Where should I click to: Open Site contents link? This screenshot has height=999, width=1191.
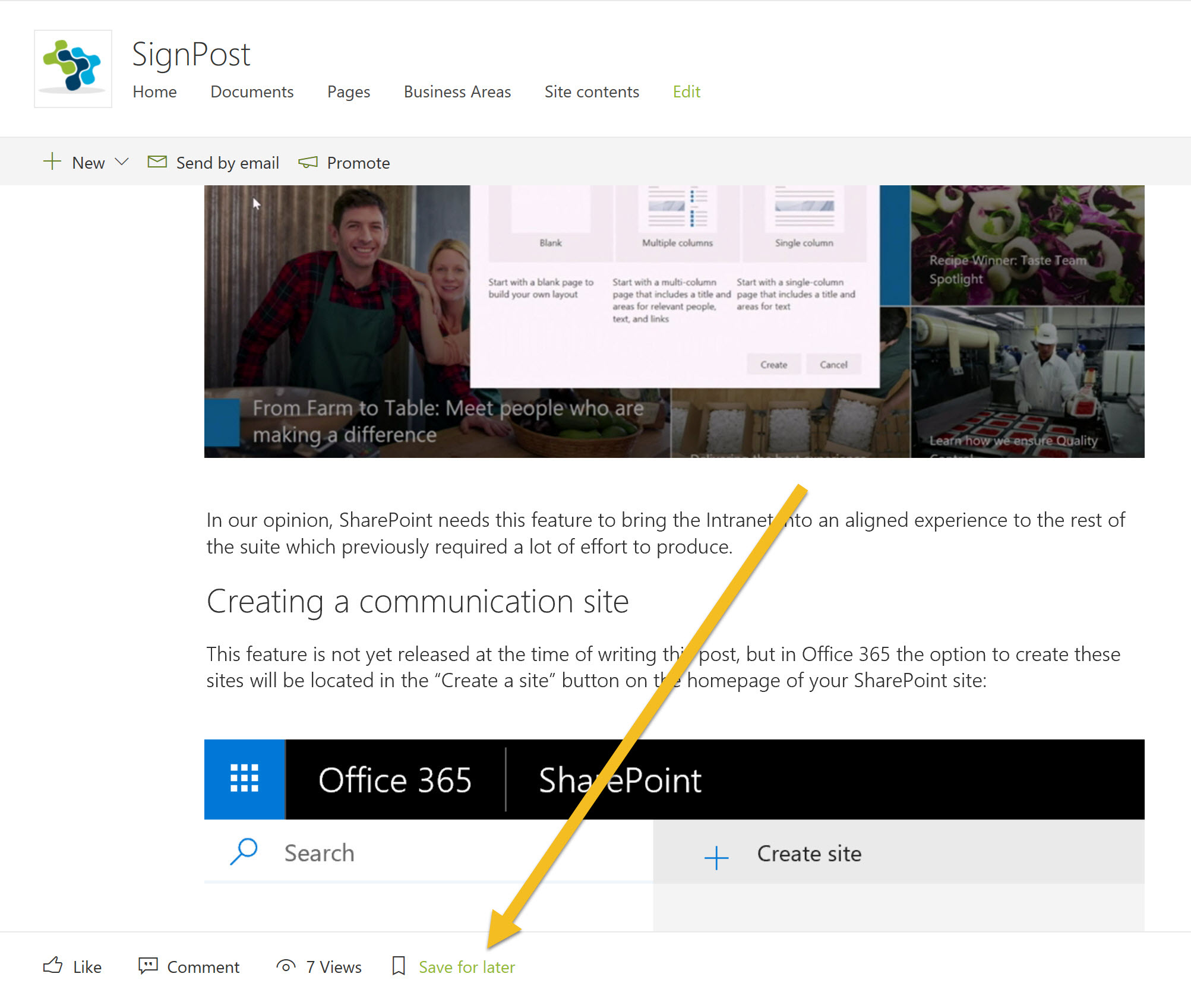tap(592, 91)
